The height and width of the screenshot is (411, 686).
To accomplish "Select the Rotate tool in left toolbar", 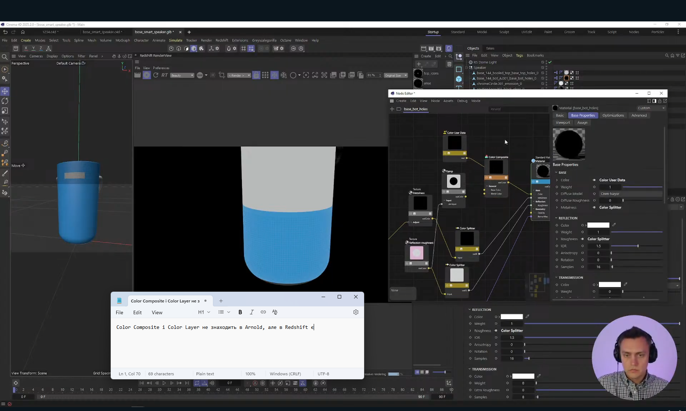I will [x=5, y=101].
